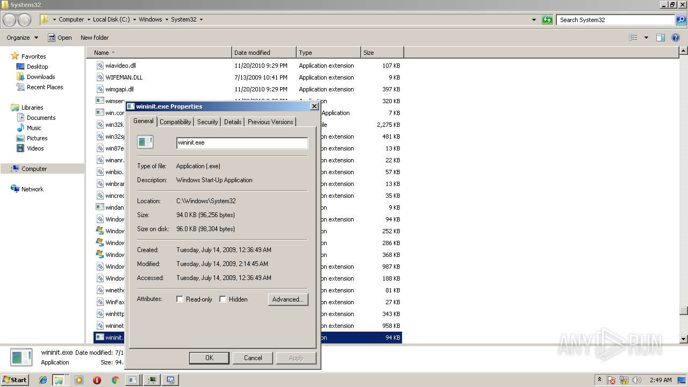
Task: Click the Start button
Action: (15, 380)
